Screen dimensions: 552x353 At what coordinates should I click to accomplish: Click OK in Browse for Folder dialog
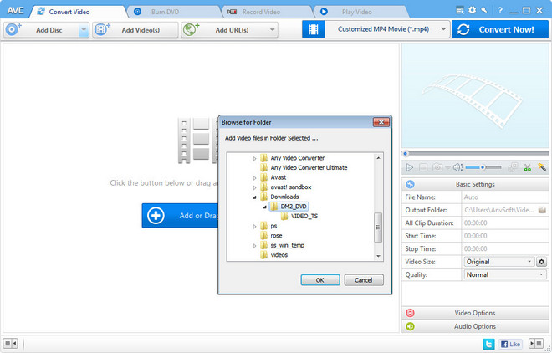click(x=320, y=280)
